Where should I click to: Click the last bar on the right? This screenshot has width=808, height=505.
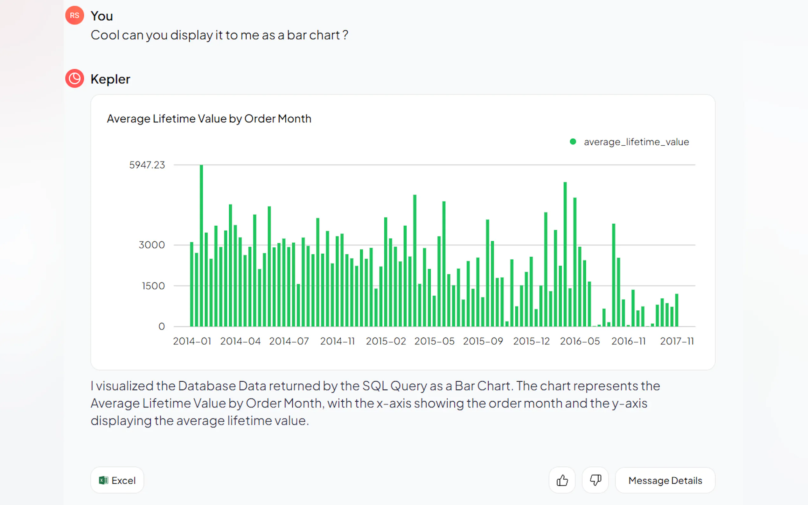(x=677, y=311)
